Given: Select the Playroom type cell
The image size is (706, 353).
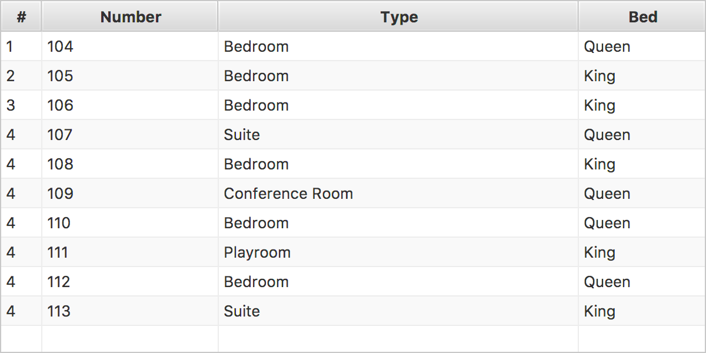Looking at the screenshot, I should pyautogui.click(x=398, y=252).
